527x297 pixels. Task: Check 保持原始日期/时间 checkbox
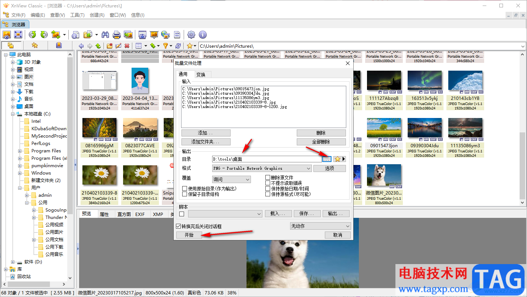pos(268,189)
